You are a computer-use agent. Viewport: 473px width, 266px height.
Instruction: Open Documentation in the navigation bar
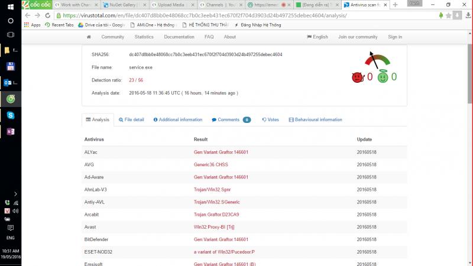(179, 37)
